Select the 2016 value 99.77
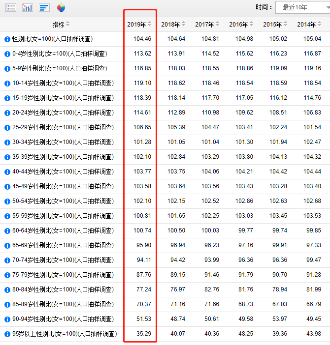The width and height of the screenshot is (330, 345). [x=246, y=230]
